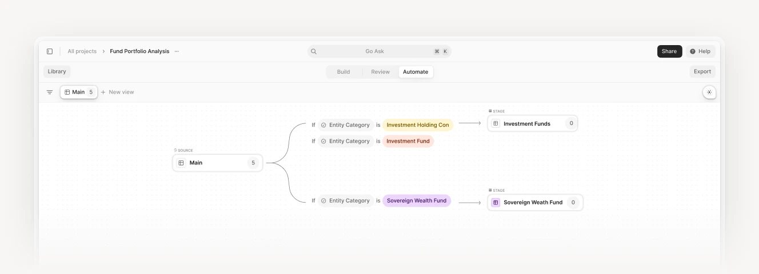Screen dimensions: 759x274
Task: Click count badge 5 on source node
Action: [x=253, y=163]
